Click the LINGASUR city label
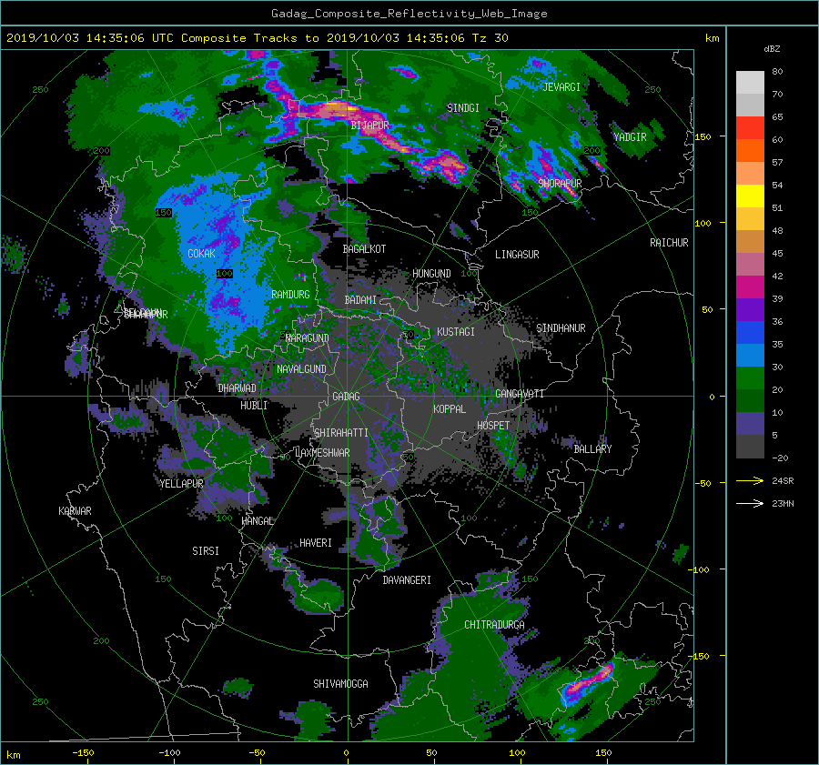 coord(517,255)
